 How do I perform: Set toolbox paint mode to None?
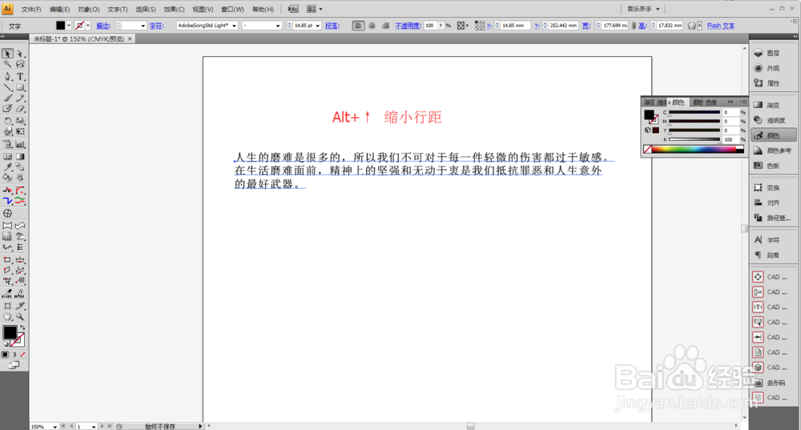click(x=22, y=355)
